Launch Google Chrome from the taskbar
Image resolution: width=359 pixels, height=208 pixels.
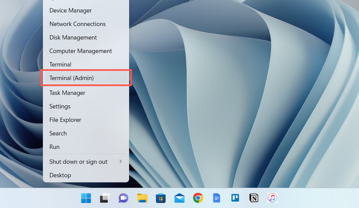pyautogui.click(x=198, y=198)
